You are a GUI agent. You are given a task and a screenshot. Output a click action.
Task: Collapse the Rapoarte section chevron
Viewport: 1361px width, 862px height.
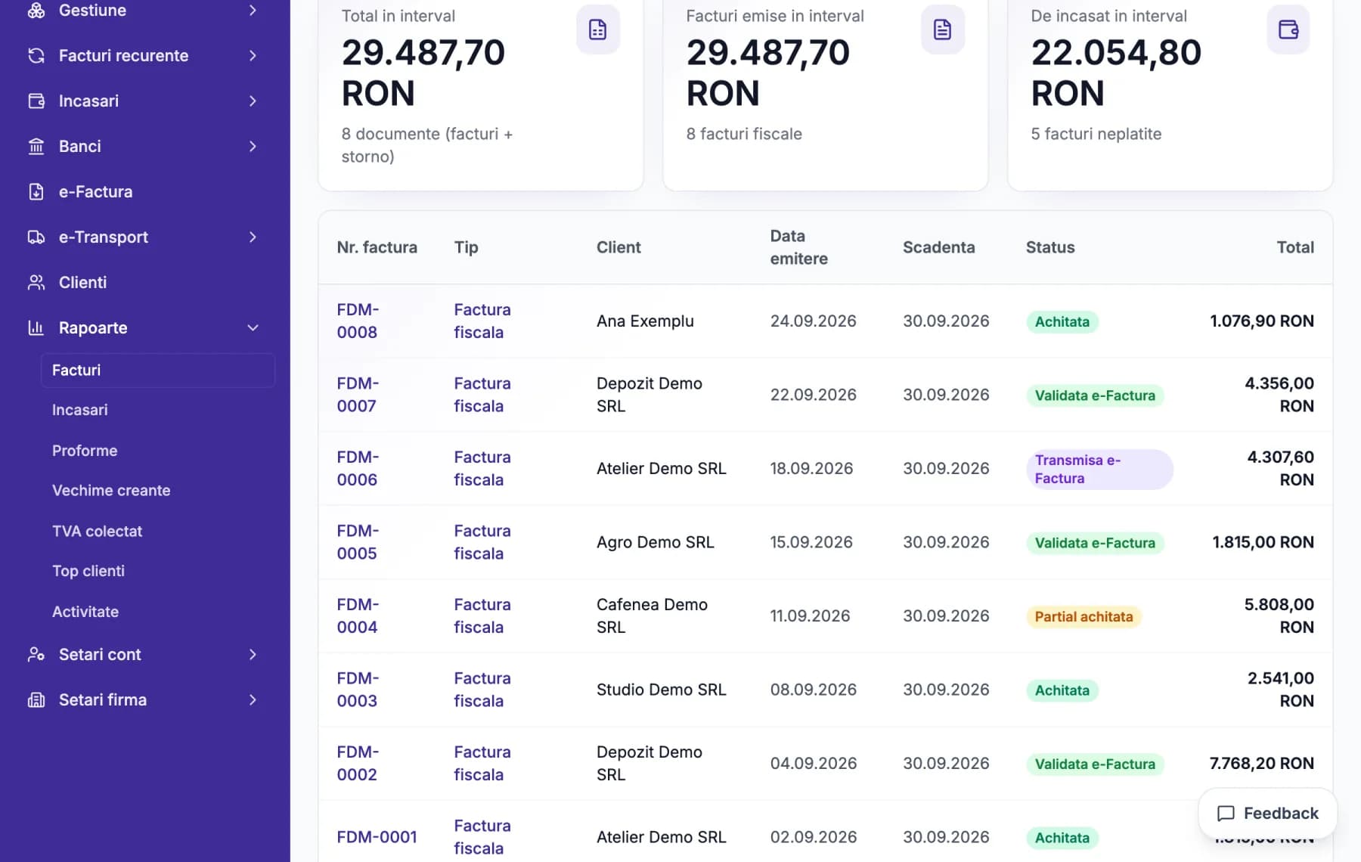tap(253, 327)
